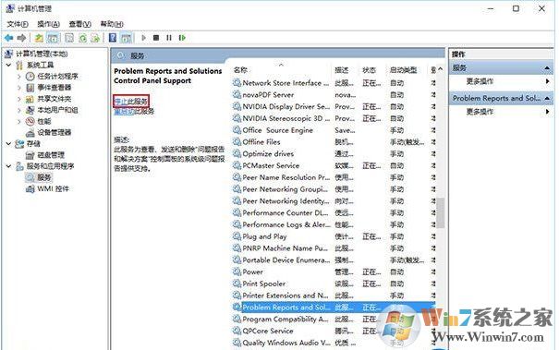Select the novaPDF Server service row
The image size is (559, 350).
pos(334,95)
